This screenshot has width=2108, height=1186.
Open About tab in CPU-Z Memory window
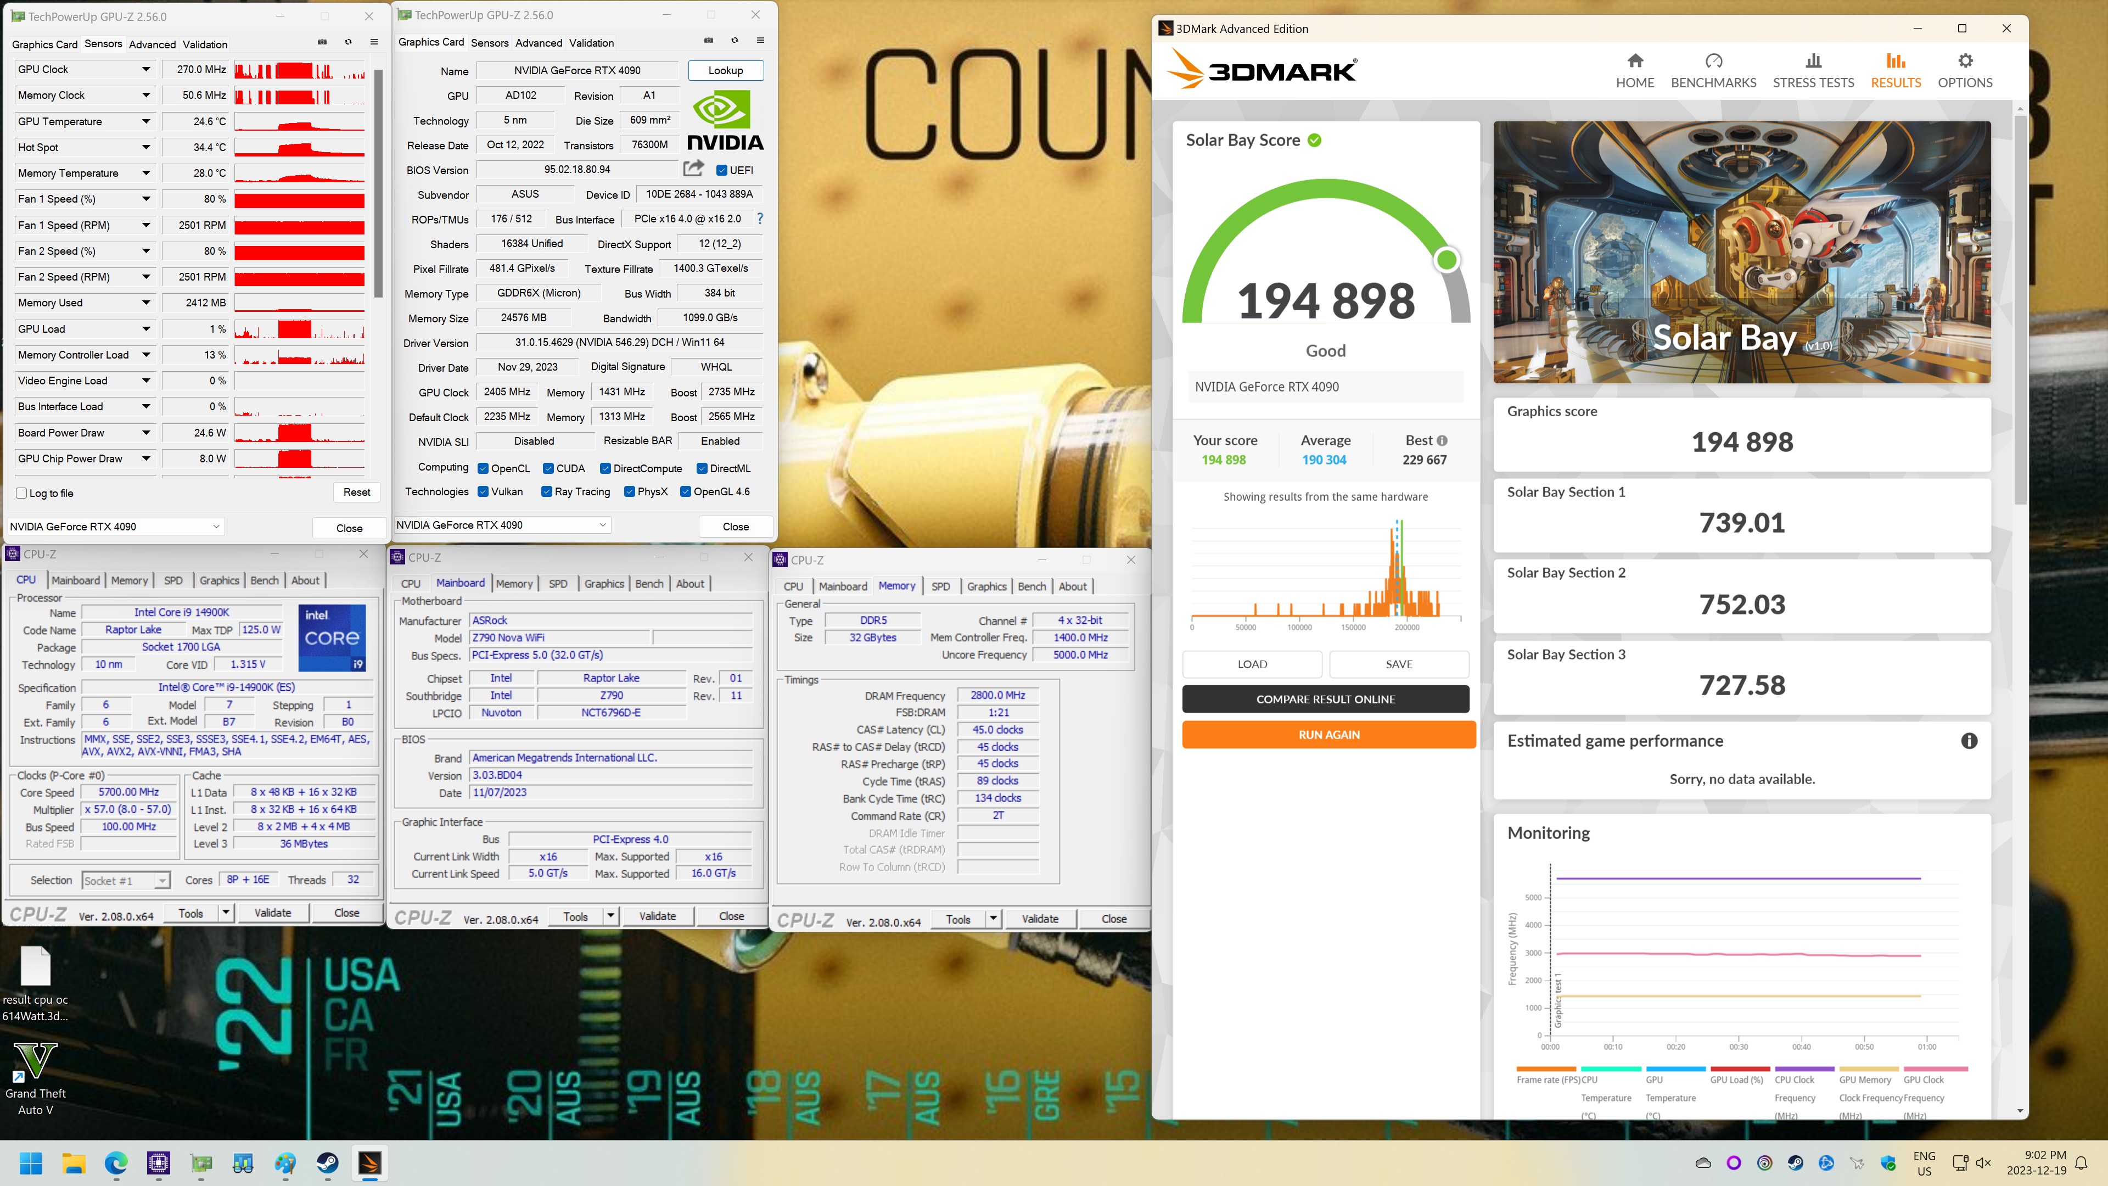coord(1073,586)
